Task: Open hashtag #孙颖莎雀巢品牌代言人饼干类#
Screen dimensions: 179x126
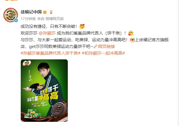Action: (x=51, y=53)
